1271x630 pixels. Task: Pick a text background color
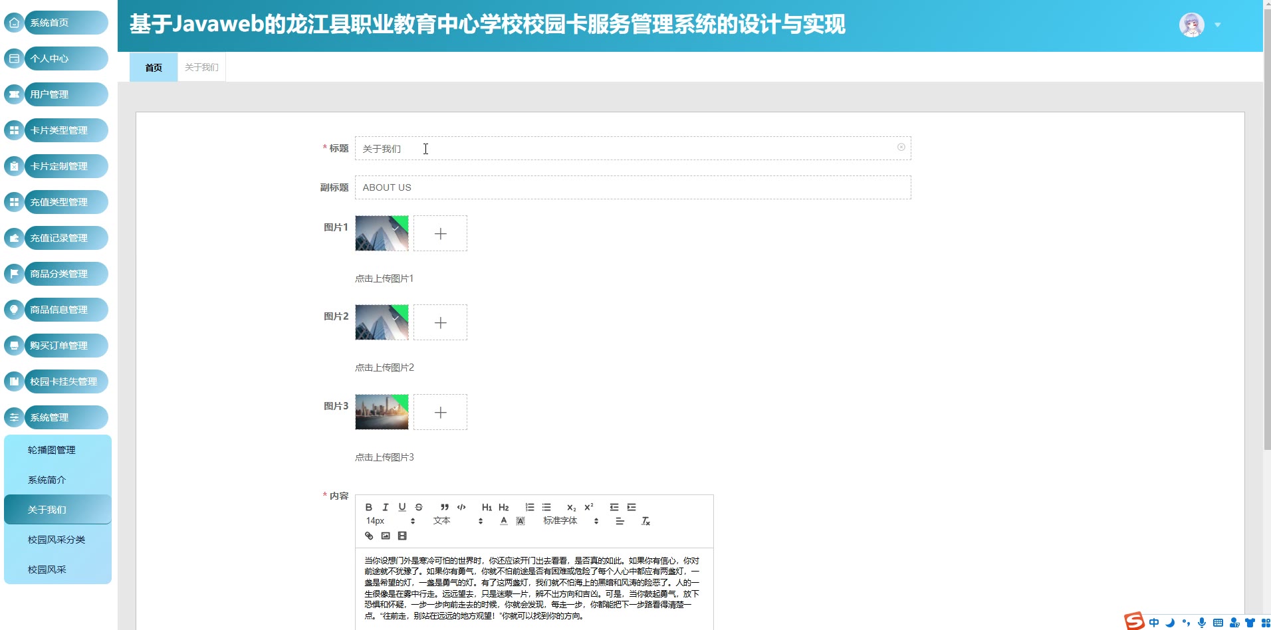pyautogui.click(x=520, y=521)
